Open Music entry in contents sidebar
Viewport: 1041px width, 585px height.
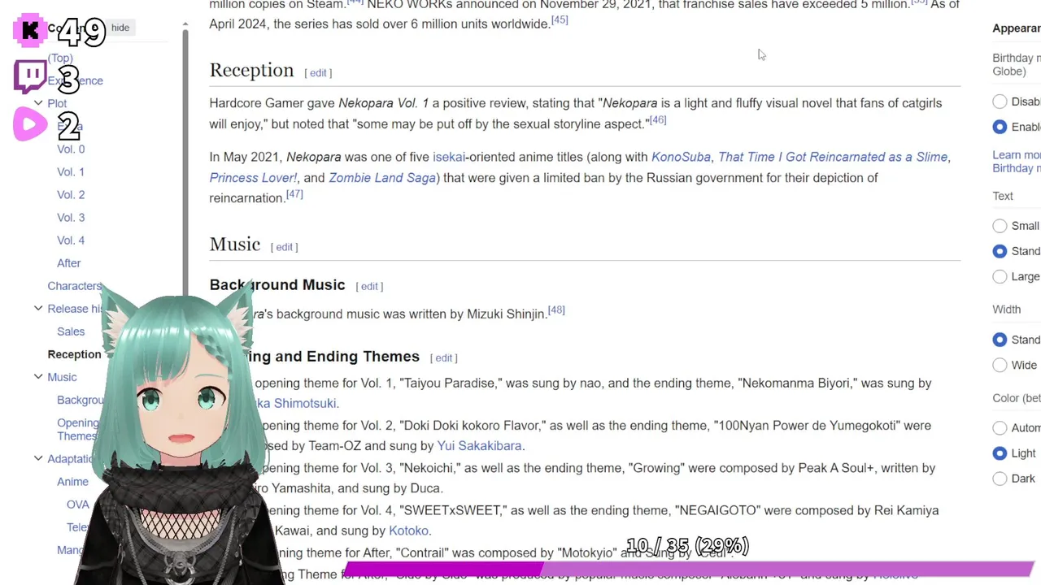(x=62, y=377)
